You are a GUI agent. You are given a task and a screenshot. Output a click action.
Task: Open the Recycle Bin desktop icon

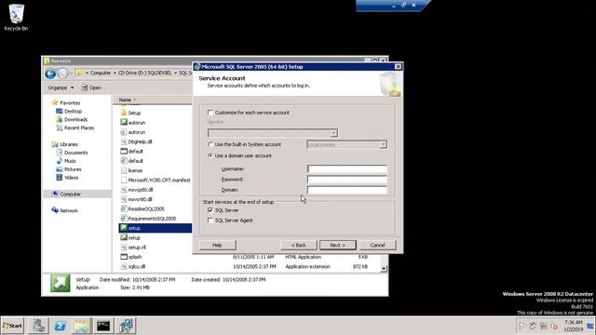(x=16, y=17)
